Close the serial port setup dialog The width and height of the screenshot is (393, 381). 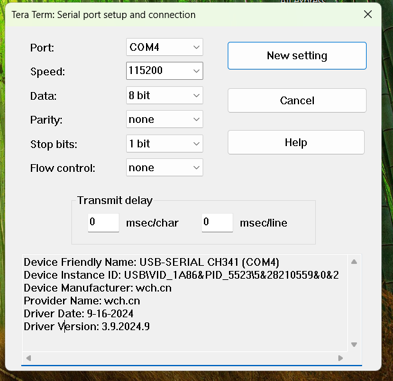click(x=368, y=14)
